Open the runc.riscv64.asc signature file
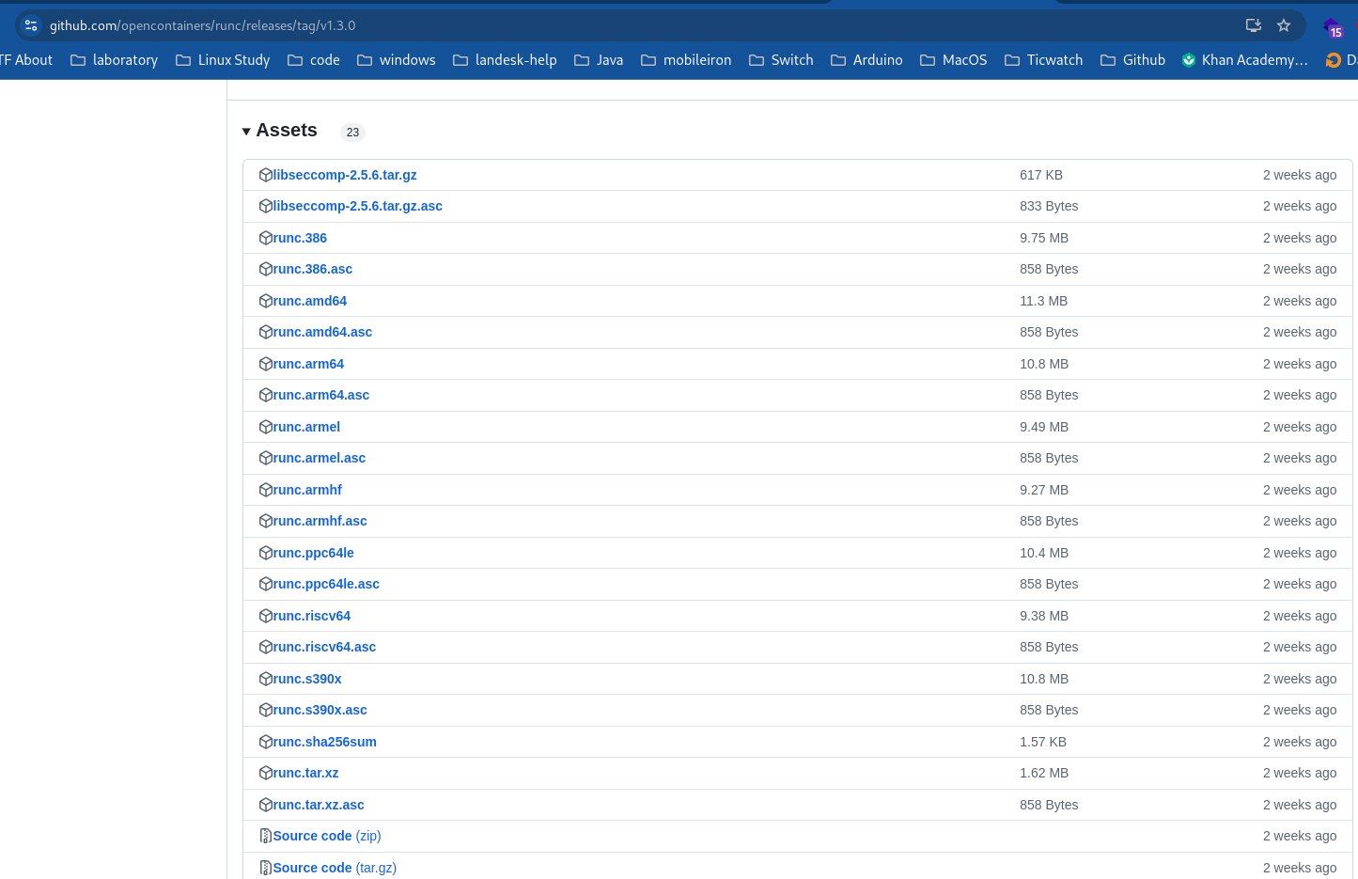 [x=322, y=647]
